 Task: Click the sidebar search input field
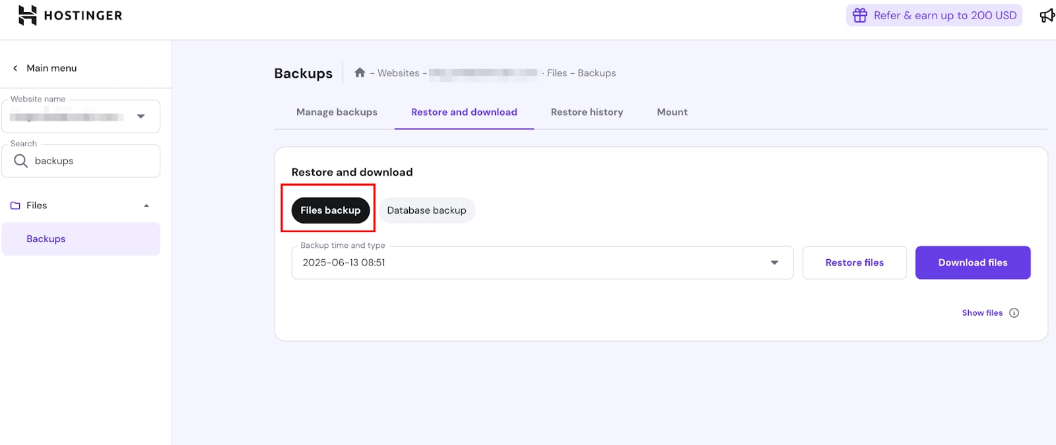coord(92,161)
